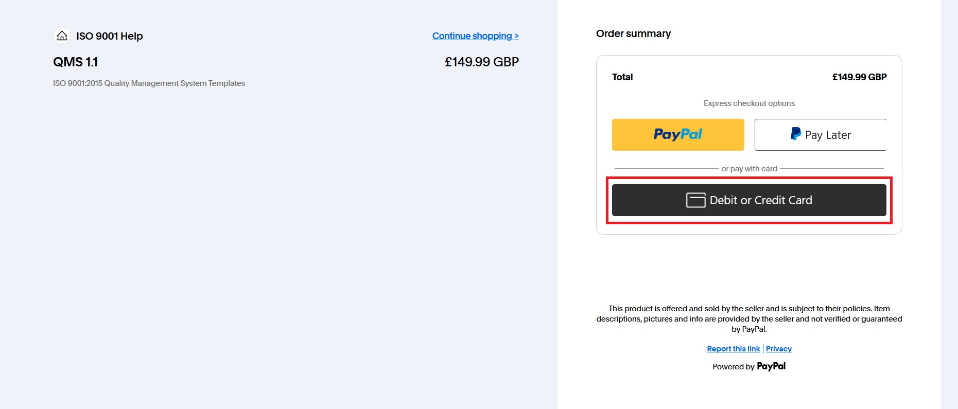This screenshot has width=958, height=409.
Task: Pay with the yellow PayPal button
Action: (x=678, y=135)
